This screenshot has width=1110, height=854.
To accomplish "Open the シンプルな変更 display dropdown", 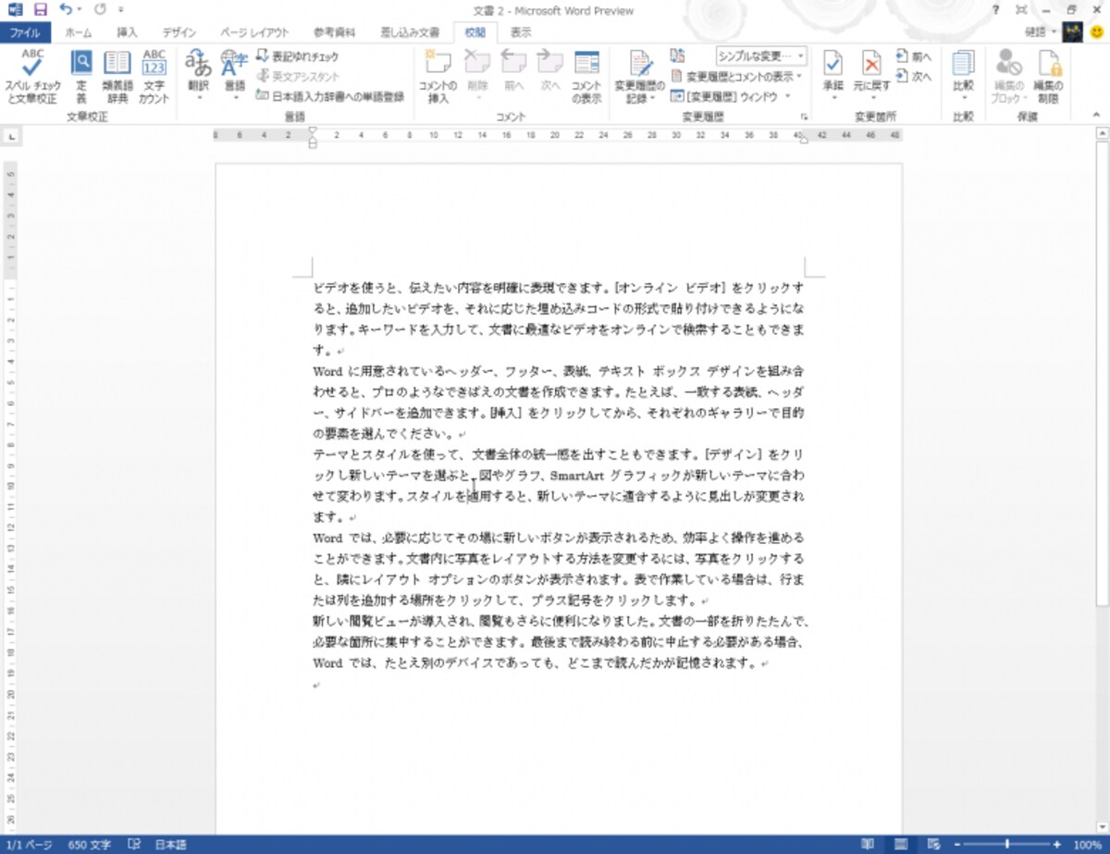I will pyautogui.click(x=760, y=56).
